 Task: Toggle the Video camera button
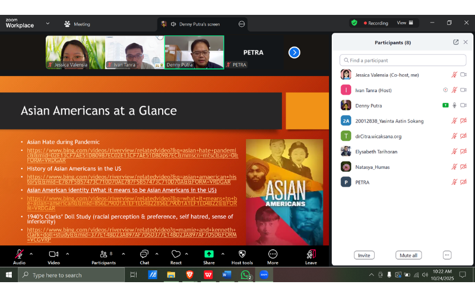pyautogui.click(x=53, y=254)
